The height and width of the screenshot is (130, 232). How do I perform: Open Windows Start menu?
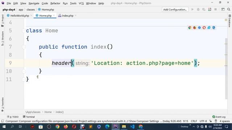[x=4, y=127]
